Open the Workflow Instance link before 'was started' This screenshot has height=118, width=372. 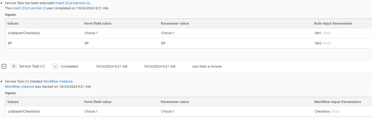[20, 86]
